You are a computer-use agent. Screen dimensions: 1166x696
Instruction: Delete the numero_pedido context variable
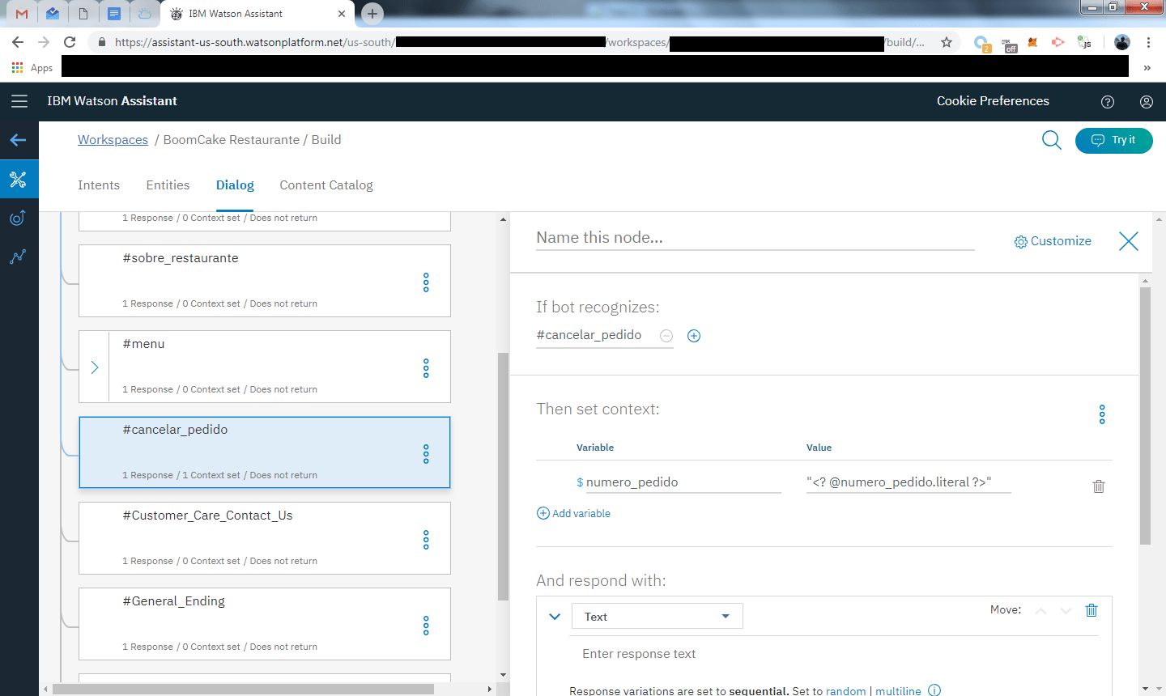tap(1099, 486)
